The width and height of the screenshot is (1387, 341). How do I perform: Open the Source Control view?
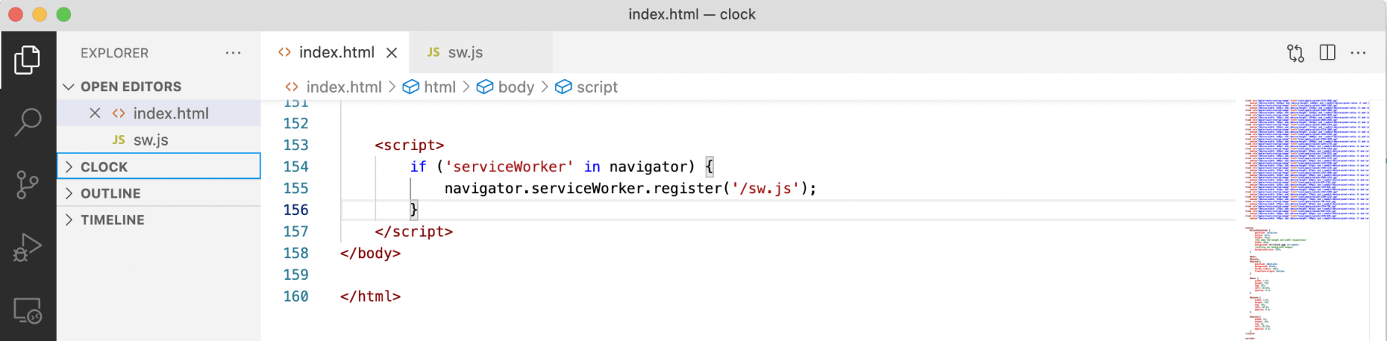[x=27, y=184]
